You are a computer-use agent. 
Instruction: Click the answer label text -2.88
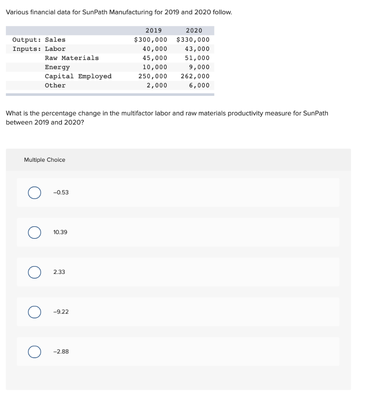click(x=61, y=352)
